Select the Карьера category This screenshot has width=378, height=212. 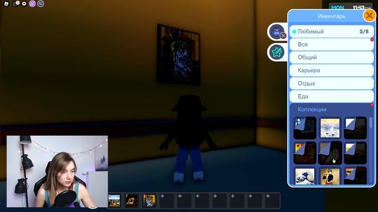point(331,71)
